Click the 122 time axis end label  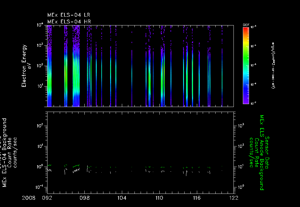233,198
